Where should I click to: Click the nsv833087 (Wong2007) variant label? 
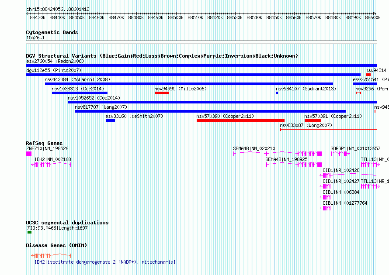pyautogui.click(x=306, y=125)
